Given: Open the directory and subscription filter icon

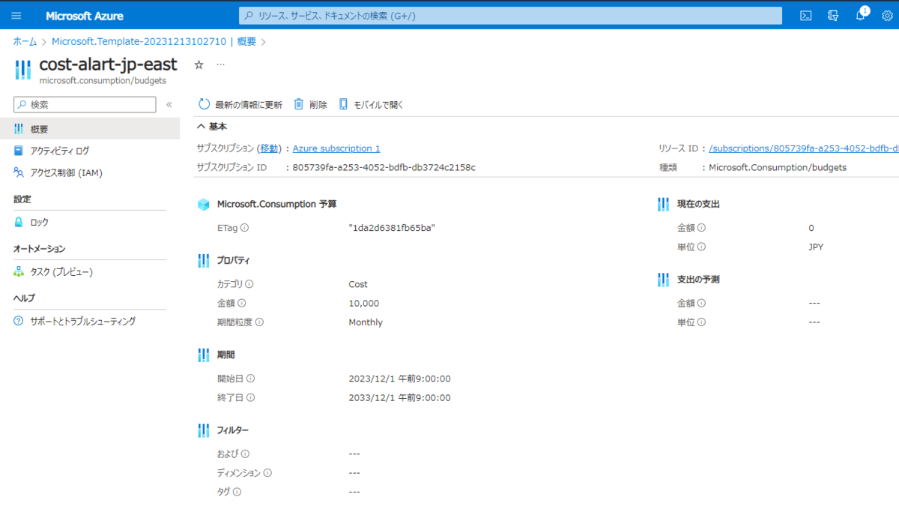Looking at the screenshot, I should click(833, 16).
